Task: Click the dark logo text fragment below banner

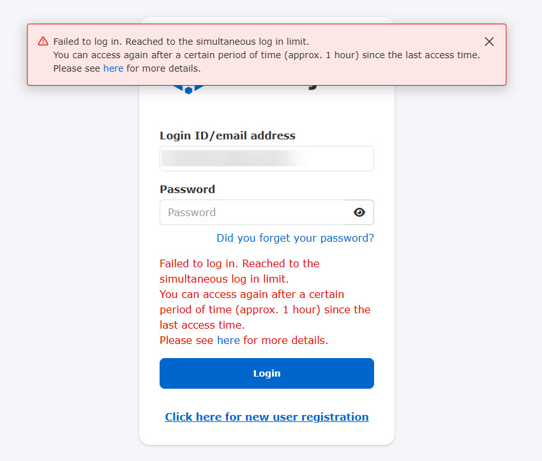Action: (312, 86)
